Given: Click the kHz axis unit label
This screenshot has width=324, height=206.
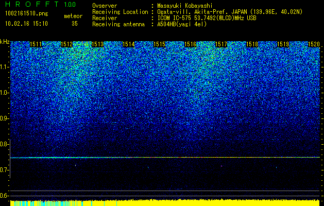Looking at the screenshot, I should pos(5,42).
